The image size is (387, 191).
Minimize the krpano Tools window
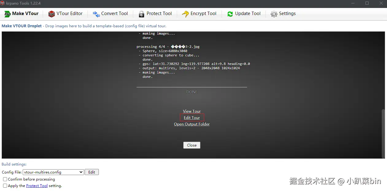(353, 3)
